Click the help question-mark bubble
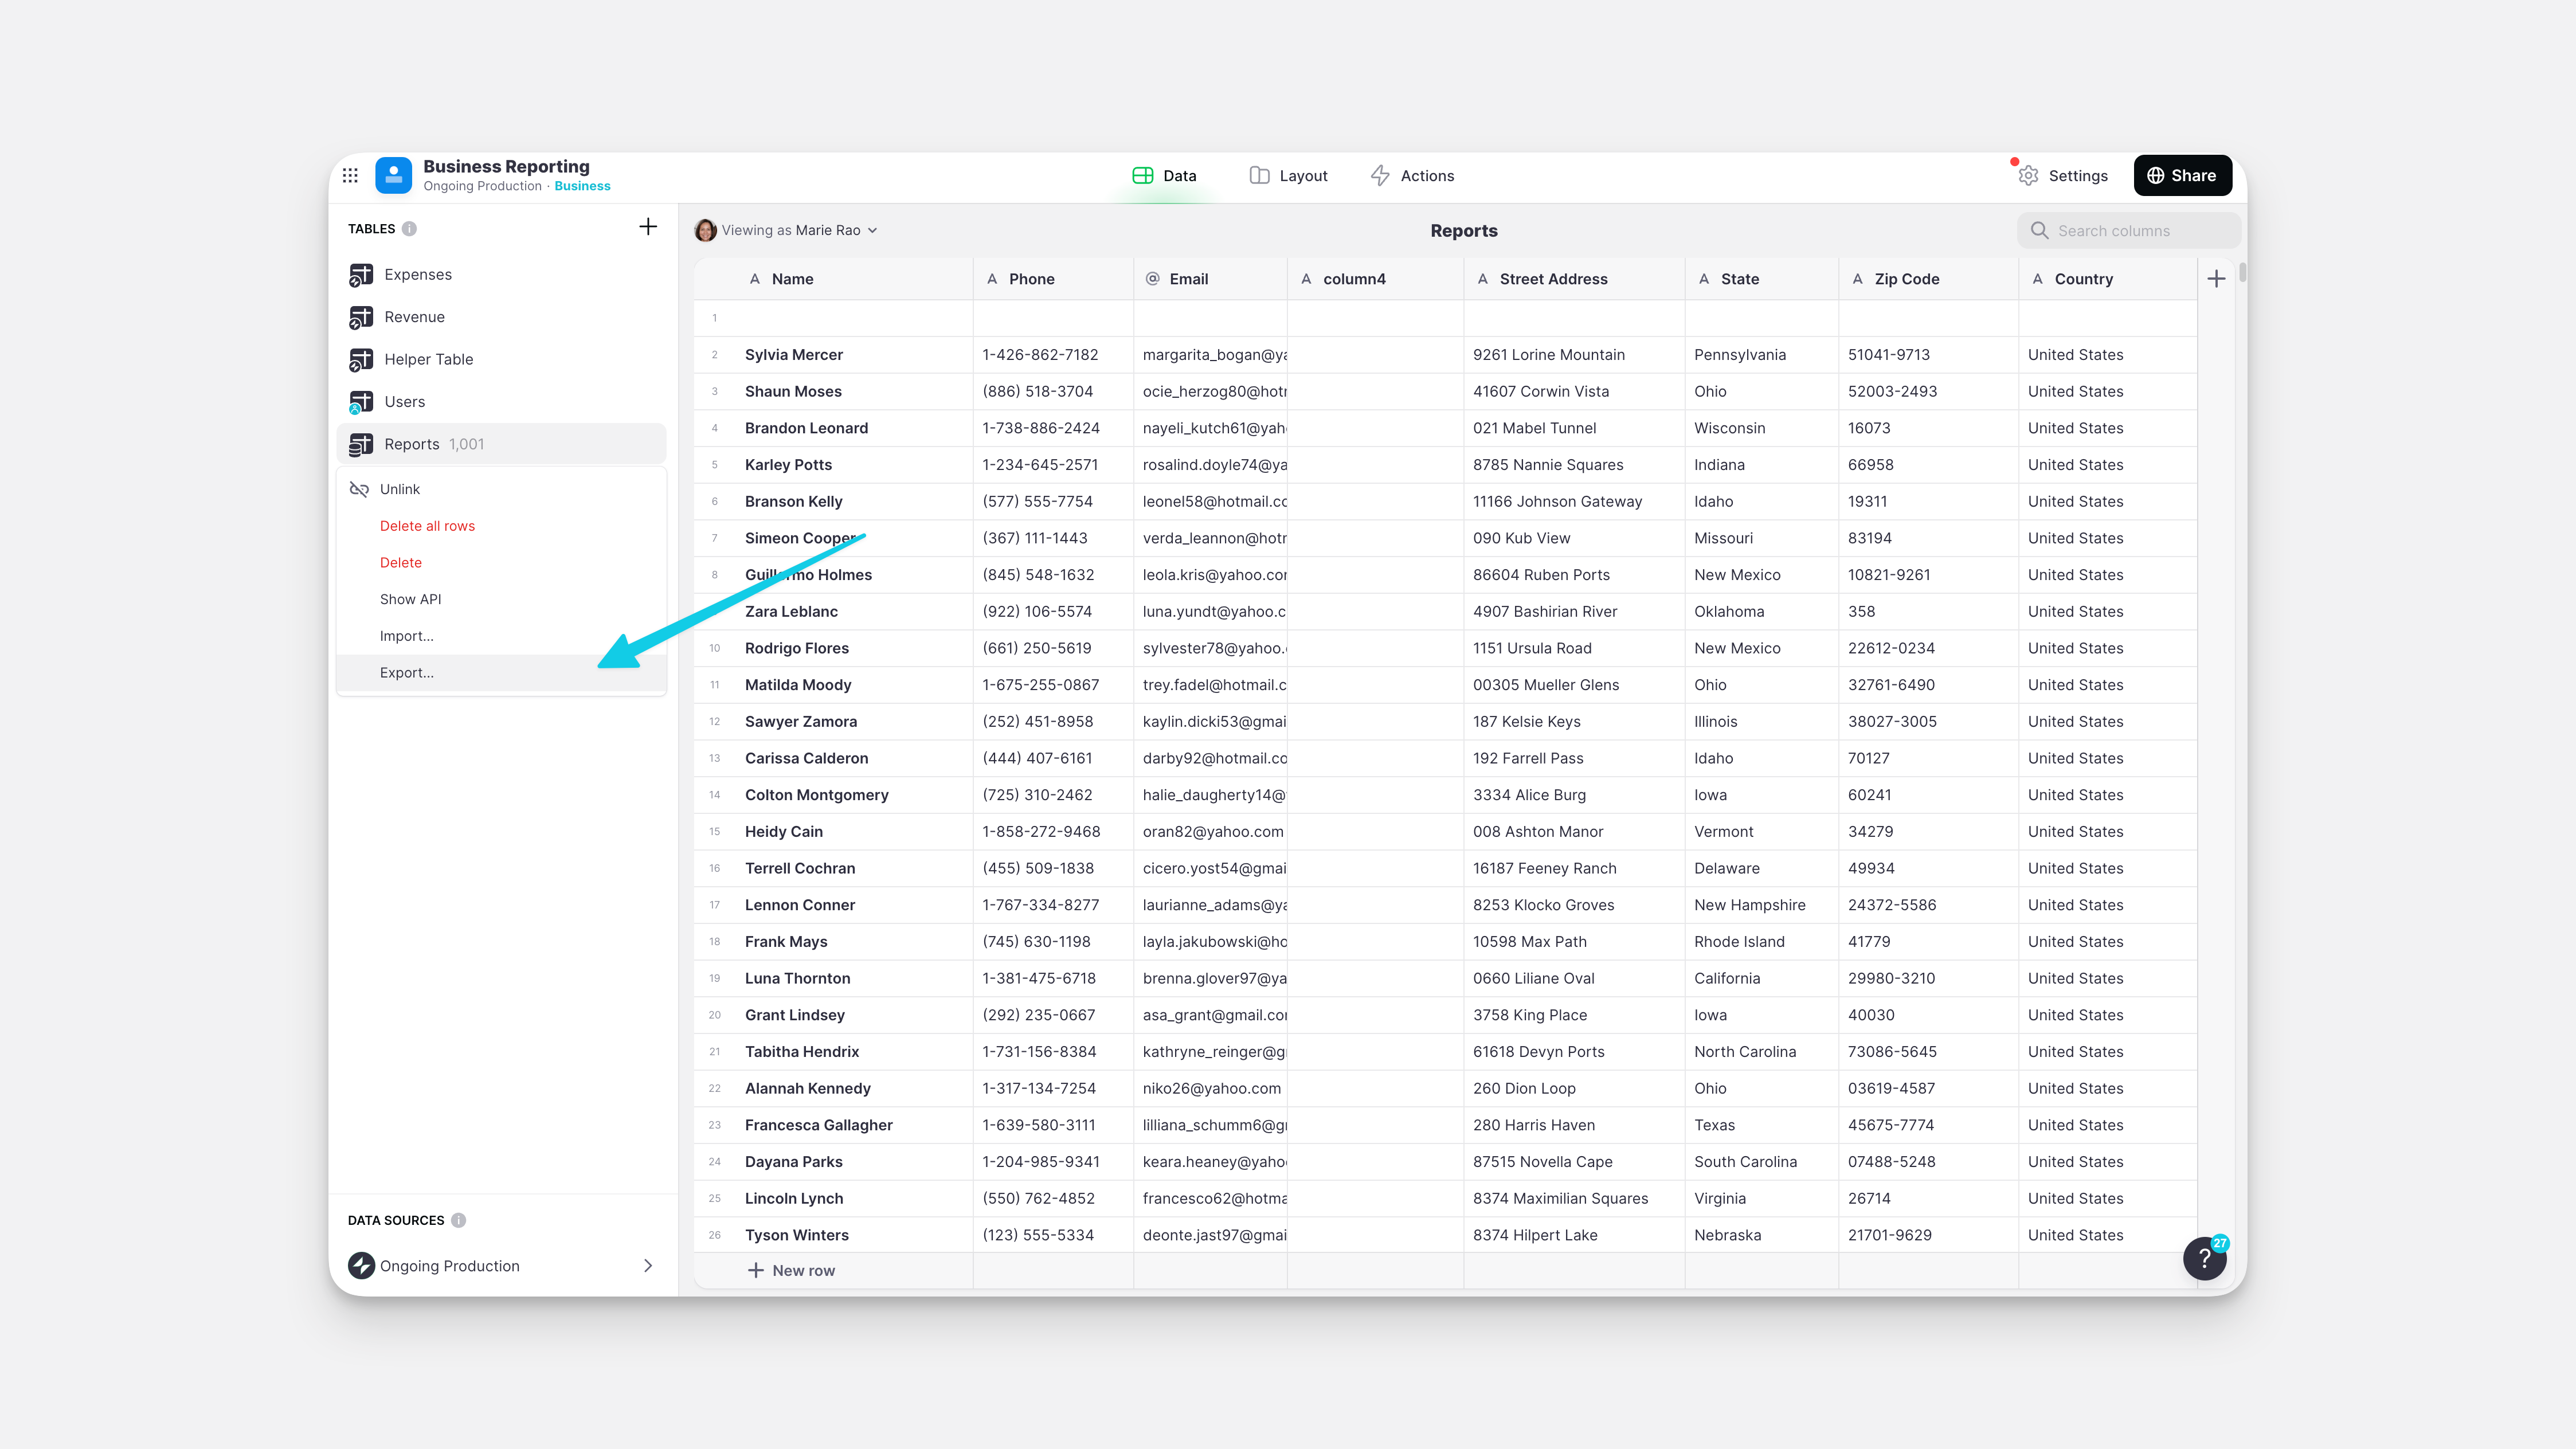 click(2205, 1258)
